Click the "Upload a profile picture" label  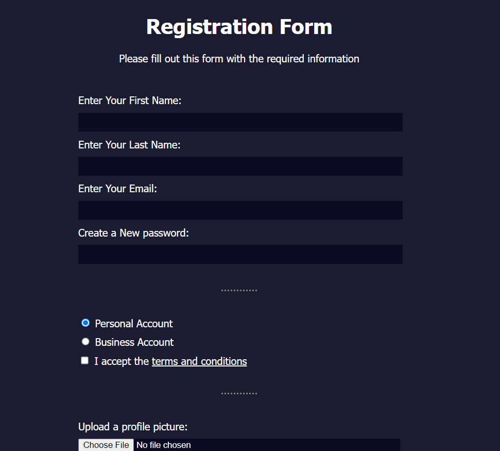click(x=131, y=427)
